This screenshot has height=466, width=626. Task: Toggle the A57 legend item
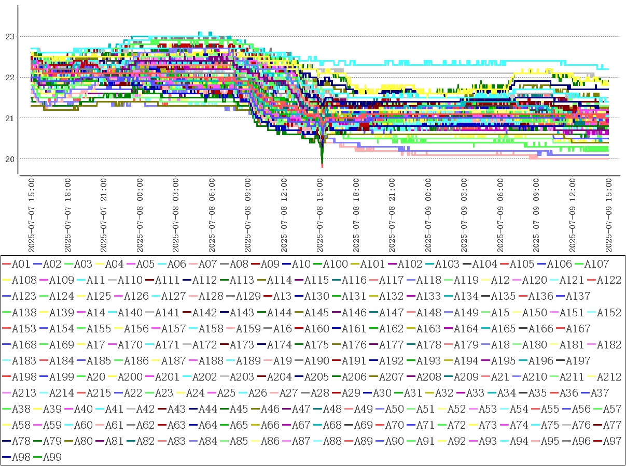[612, 409]
